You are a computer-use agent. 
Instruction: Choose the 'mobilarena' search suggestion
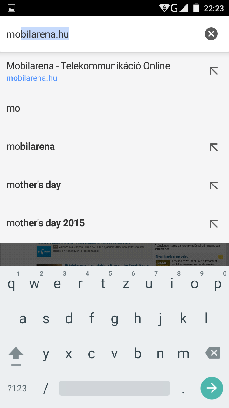tap(31, 147)
